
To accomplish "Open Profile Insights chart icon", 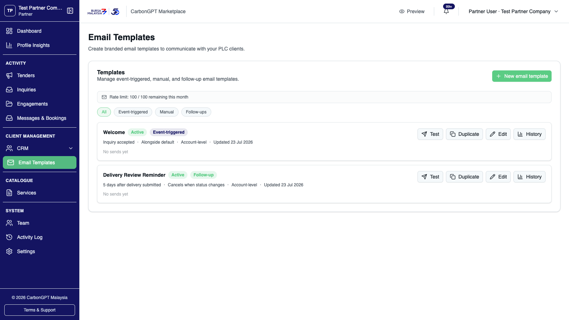I will [9, 45].
